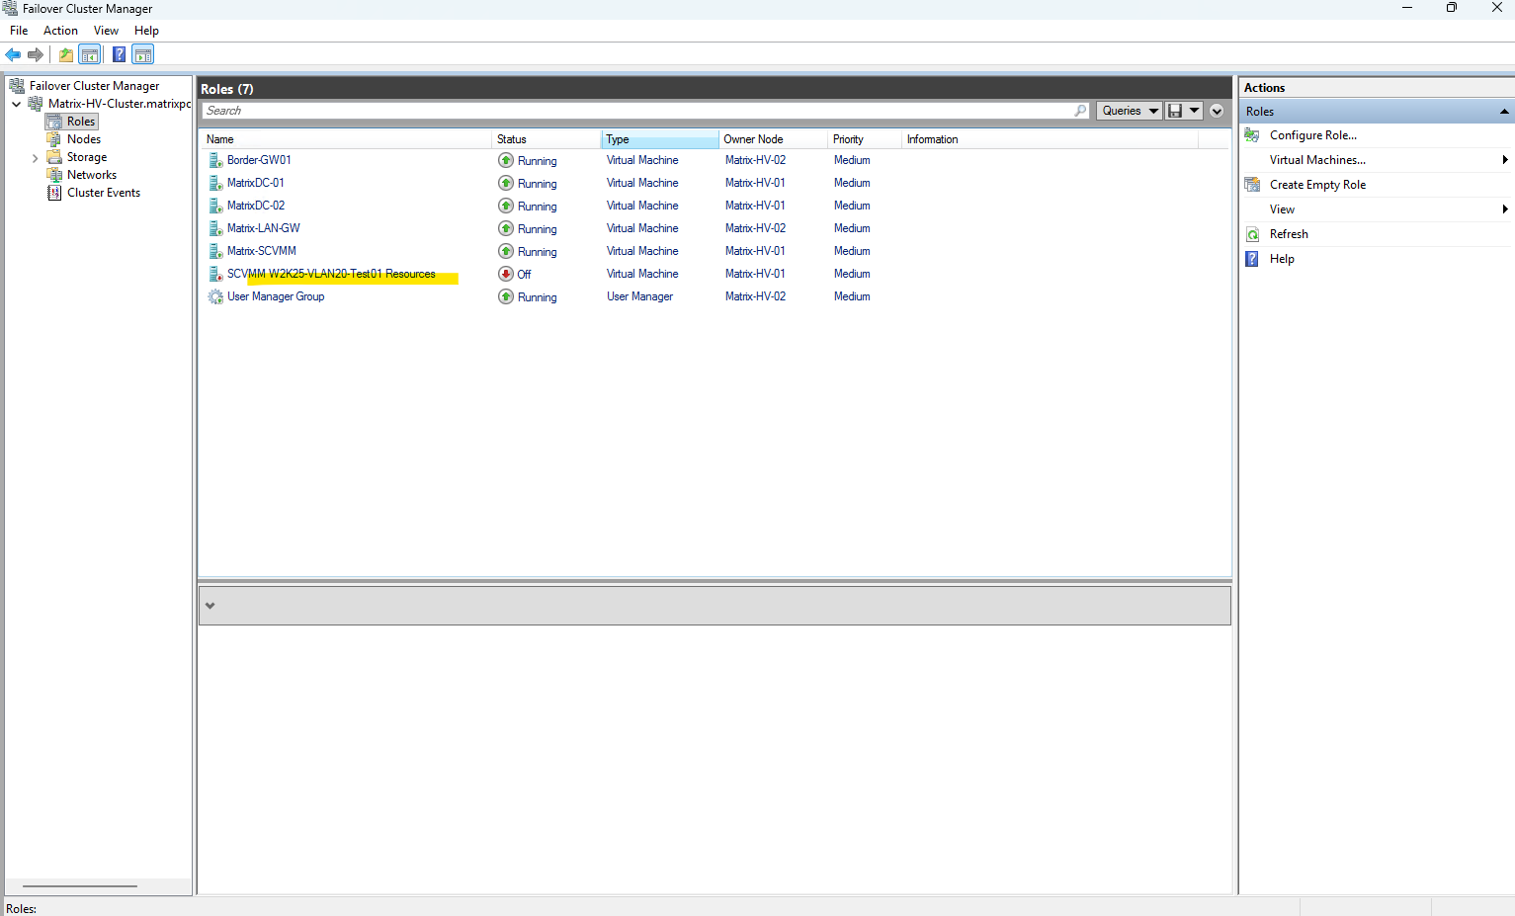Screen dimensions: 1515x916
Task: Click the Forward arrow in the toolbar
Action: [x=36, y=55]
